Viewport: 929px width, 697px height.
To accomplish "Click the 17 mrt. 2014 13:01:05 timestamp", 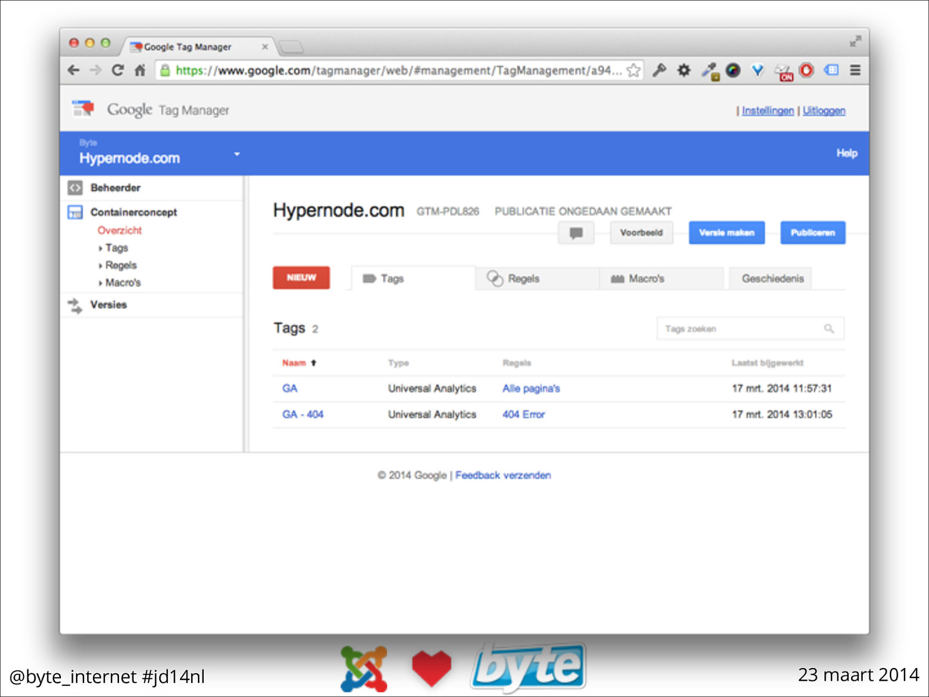I will pos(782,415).
